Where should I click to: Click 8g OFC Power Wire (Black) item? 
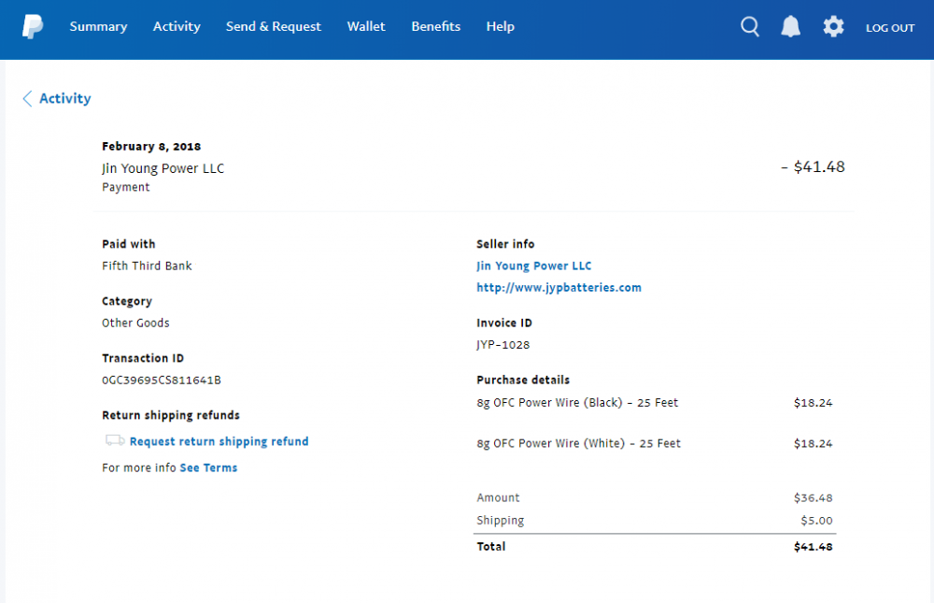coord(577,403)
